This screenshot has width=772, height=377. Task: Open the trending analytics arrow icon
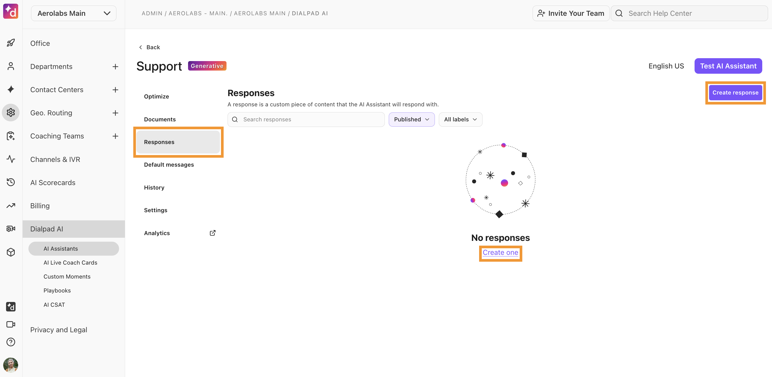click(11, 205)
